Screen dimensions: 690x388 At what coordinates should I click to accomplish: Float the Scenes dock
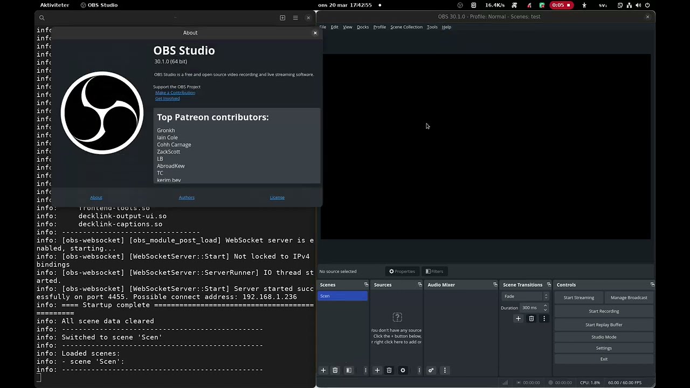(x=366, y=285)
